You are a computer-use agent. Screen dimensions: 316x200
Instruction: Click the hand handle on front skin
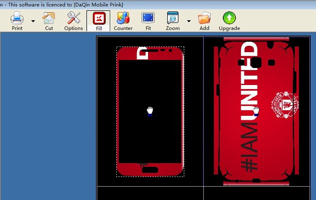point(150,111)
